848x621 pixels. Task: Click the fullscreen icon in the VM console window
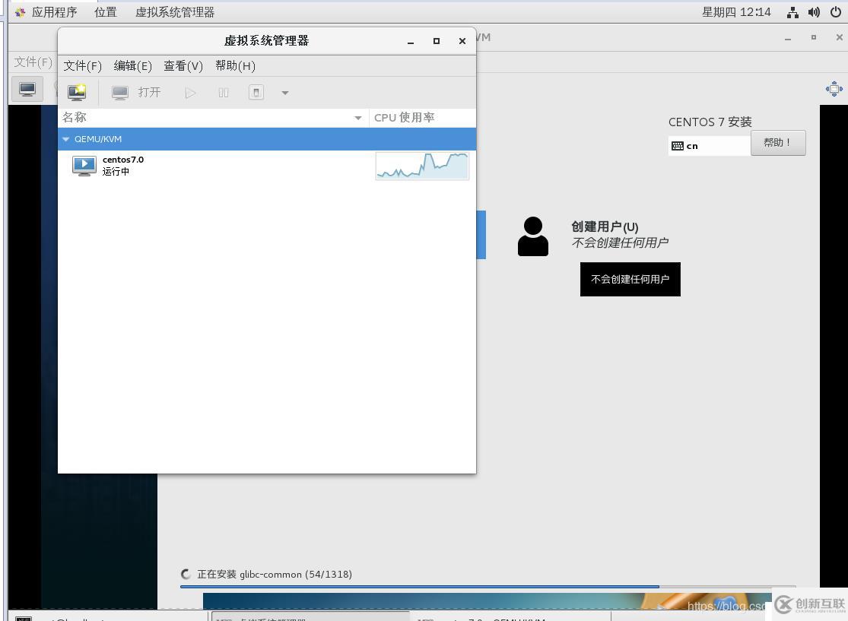834,89
